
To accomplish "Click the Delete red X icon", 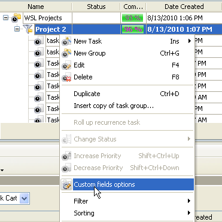I will [x=66, y=77].
